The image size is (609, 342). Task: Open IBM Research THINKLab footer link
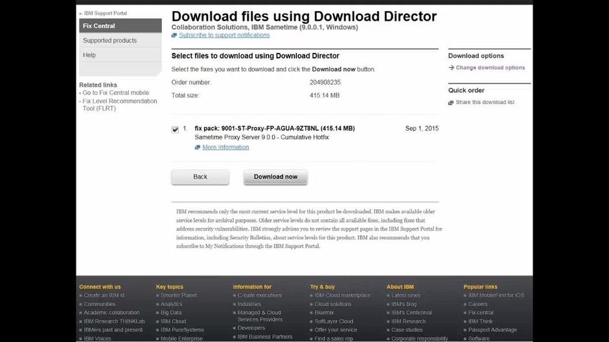point(114,321)
